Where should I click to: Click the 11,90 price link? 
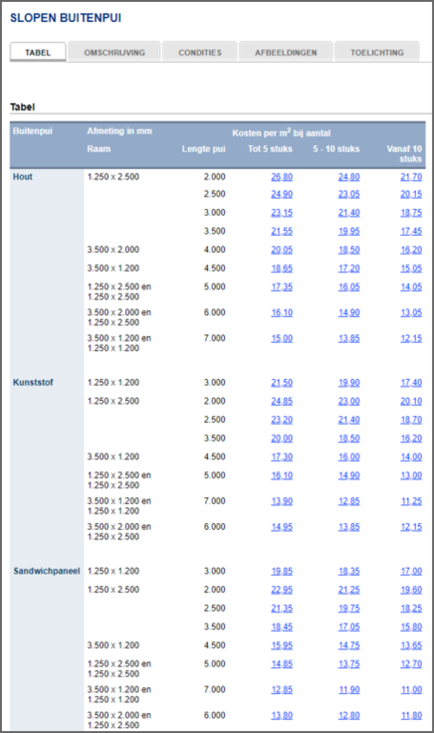pyautogui.click(x=349, y=689)
